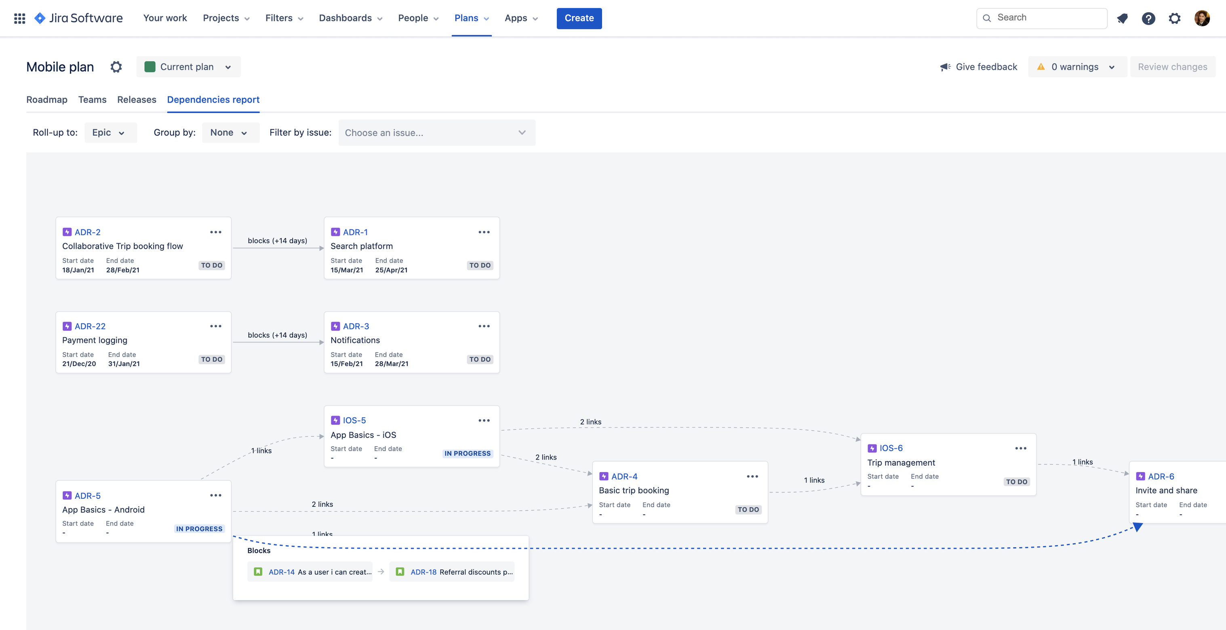Click the Jira Software logo
Viewport: 1226px width, 630px height.
pyautogui.click(x=78, y=18)
